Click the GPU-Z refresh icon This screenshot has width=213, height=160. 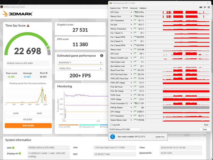[205, 7]
